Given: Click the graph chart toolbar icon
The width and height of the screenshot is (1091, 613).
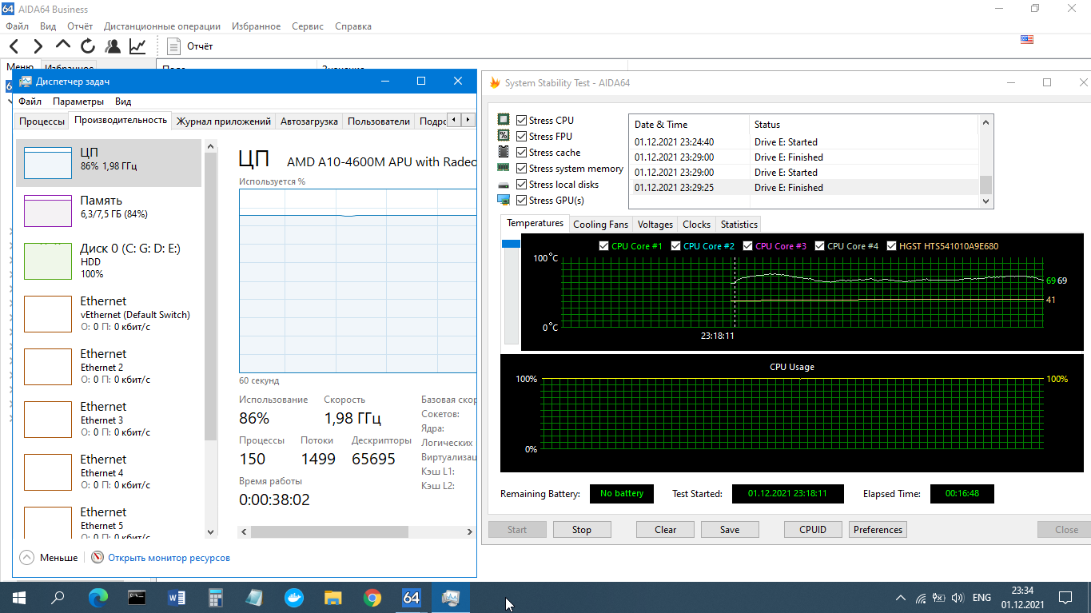Looking at the screenshot, I should pos(137,46).
